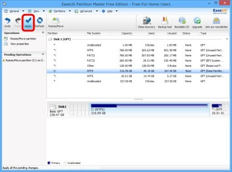This screenshot has height=172, width=232.
Task: Open the Advanced menu
Action: (86, 11)
